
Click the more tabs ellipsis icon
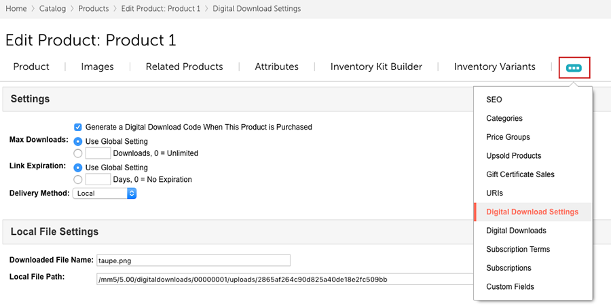[x=574, y=68]
